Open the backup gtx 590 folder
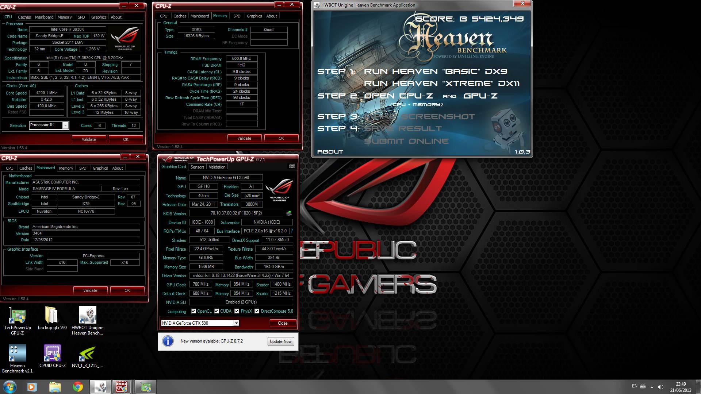 52,318
